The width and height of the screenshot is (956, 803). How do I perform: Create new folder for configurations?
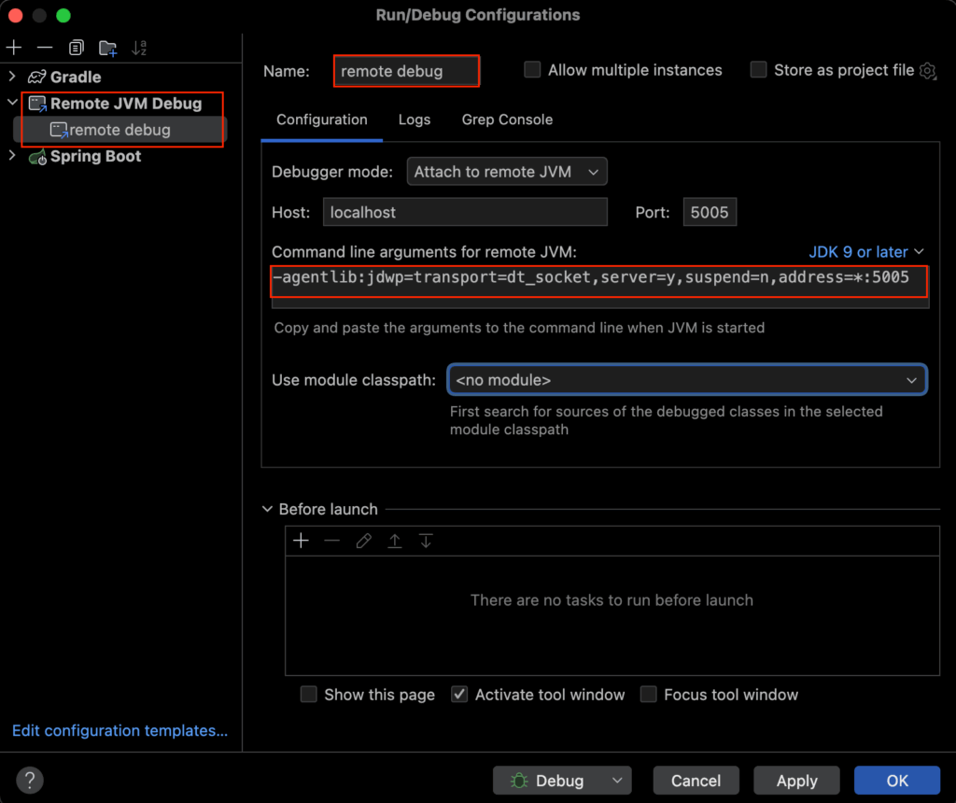(x=108, y=48)
